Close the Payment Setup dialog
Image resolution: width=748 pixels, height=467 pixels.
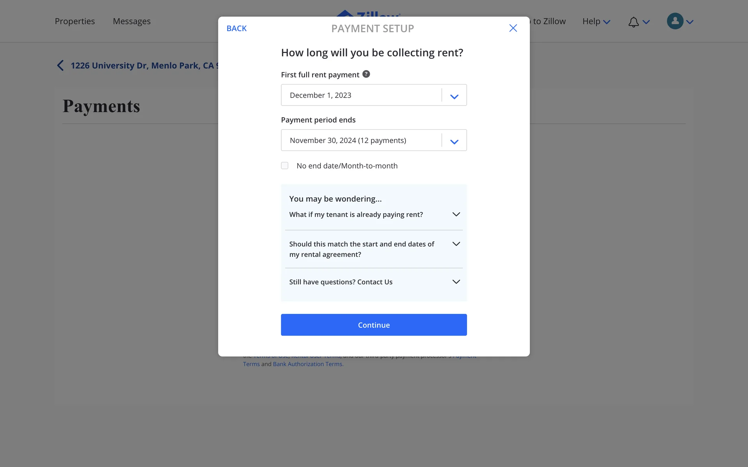click(x=513, y=28)
